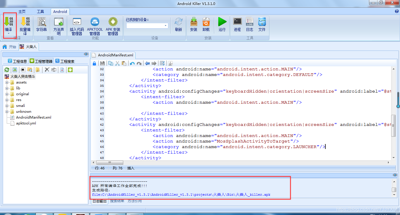The width and height of the screenshot is (400, 215).
Task: Select the AndroidManifest.xml editor tab
Action: [x=113, y=55]
